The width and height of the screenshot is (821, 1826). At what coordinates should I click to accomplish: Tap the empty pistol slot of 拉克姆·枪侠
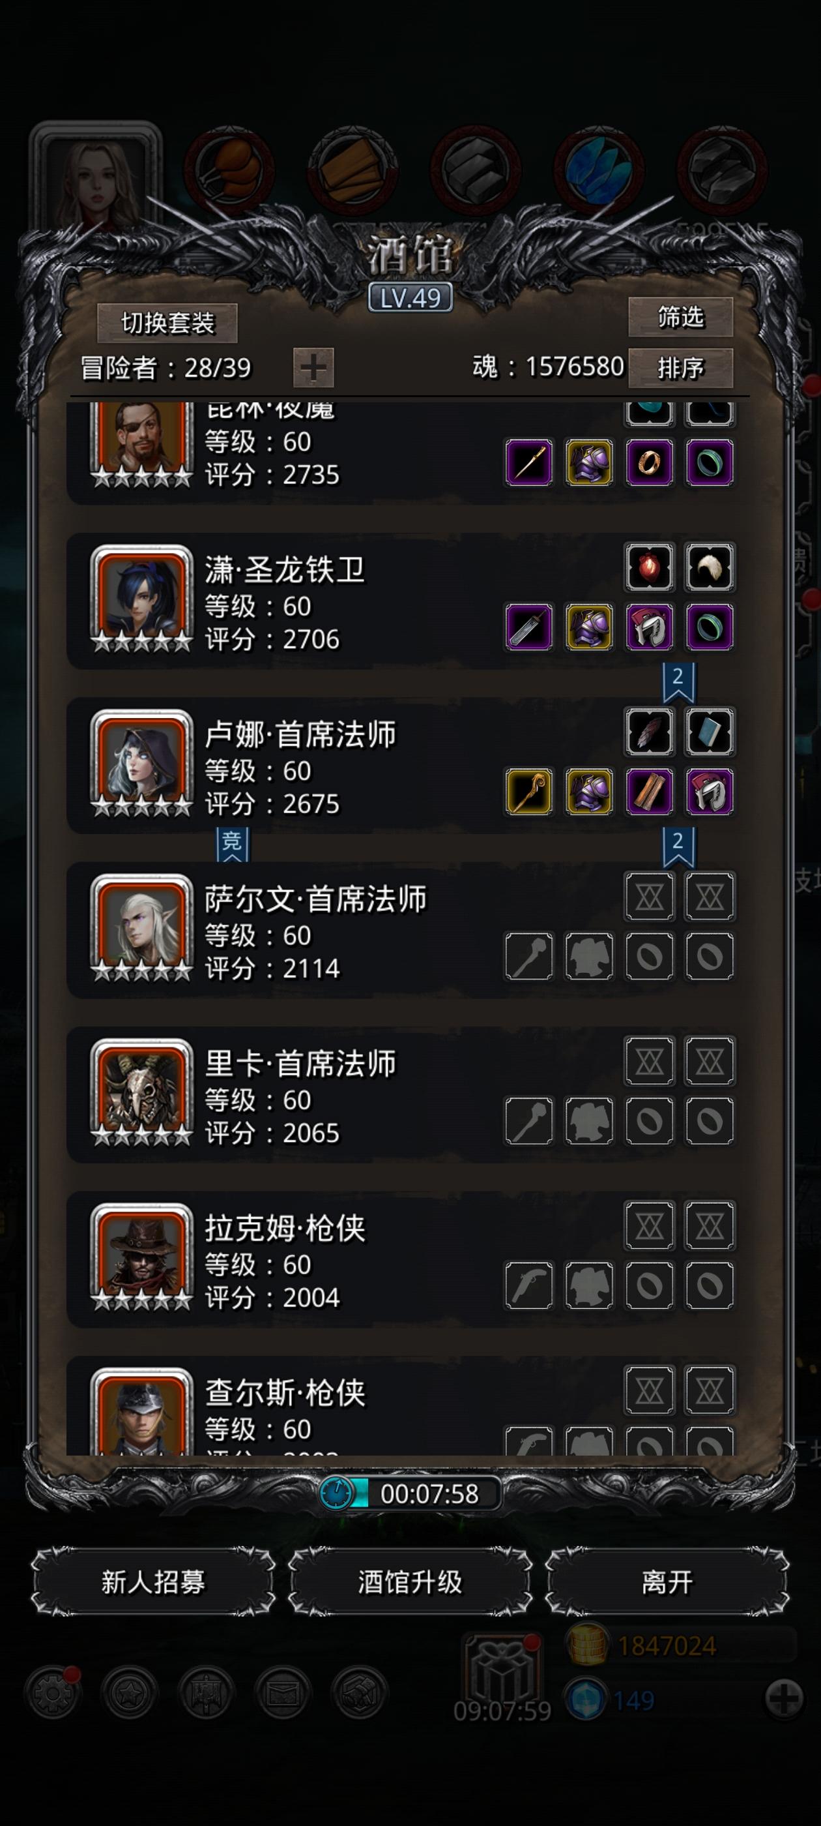pos(528,1285)
